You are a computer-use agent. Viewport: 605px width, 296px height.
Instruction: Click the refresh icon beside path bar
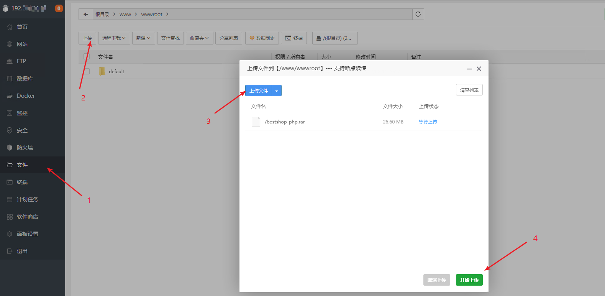418,14
